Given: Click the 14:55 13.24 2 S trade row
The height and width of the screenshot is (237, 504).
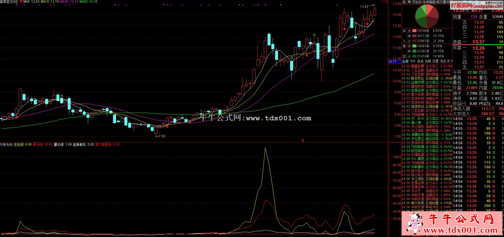Looking at the screenshot, I should (478, 124).
